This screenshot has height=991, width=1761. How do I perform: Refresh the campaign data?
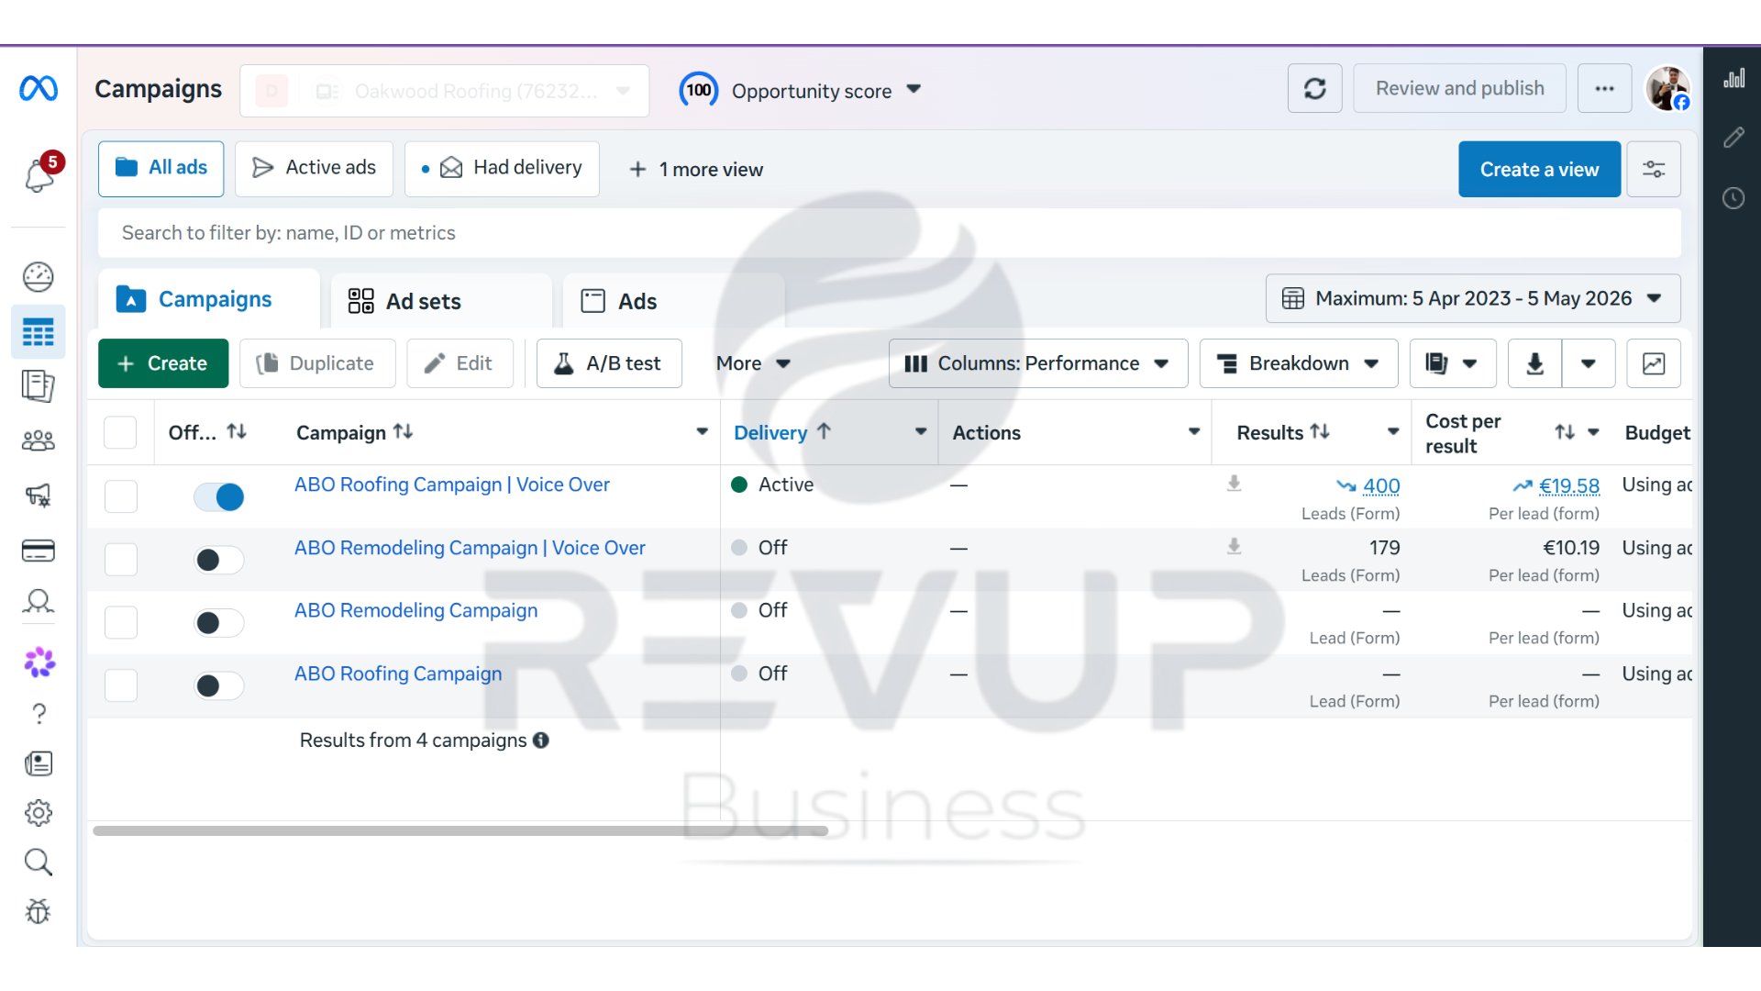1315,89
